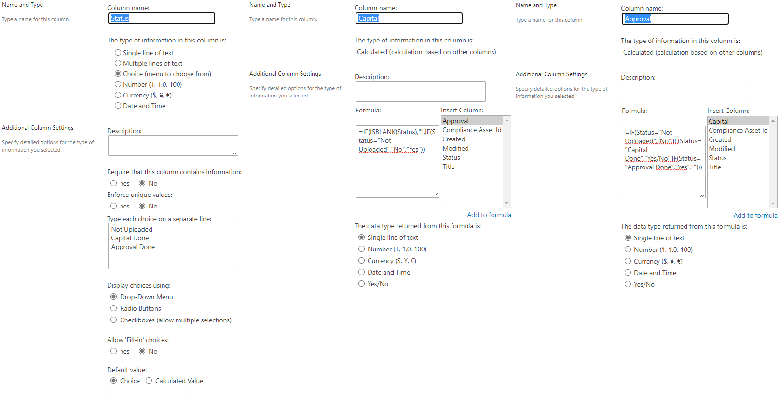Click the choices list text area

pos(173,246)
